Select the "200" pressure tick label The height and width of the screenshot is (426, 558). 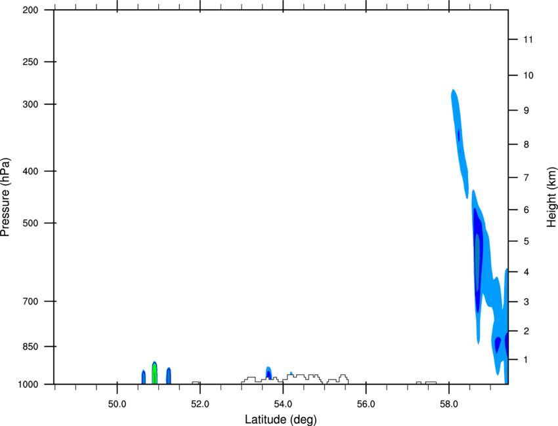pos(30,10)
